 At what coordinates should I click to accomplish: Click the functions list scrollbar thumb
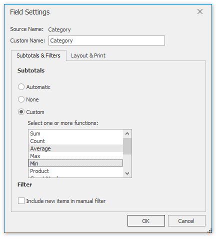(127, 146)
